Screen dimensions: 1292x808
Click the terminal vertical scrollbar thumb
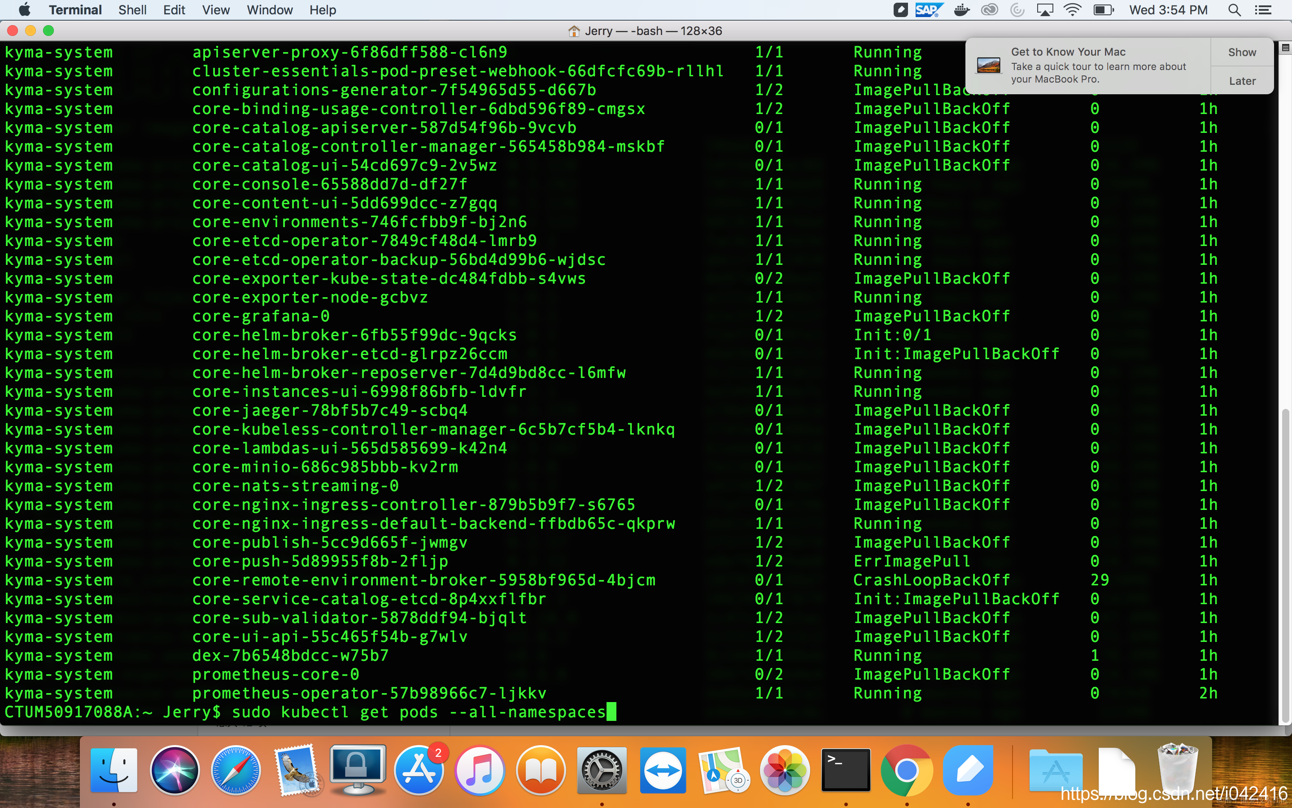(1286, 566)
